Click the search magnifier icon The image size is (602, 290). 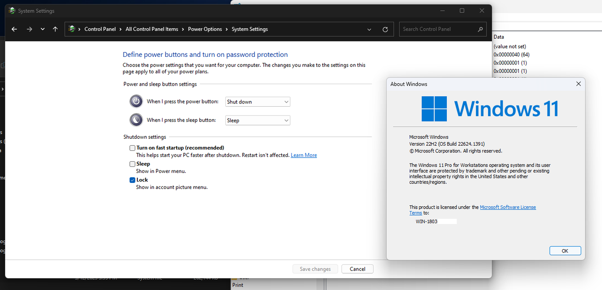coord(480,29)
